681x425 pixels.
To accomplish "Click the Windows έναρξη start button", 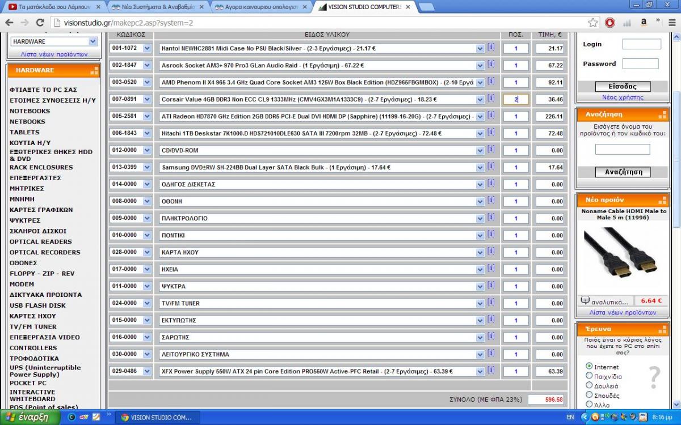I will tap(30, 417).
